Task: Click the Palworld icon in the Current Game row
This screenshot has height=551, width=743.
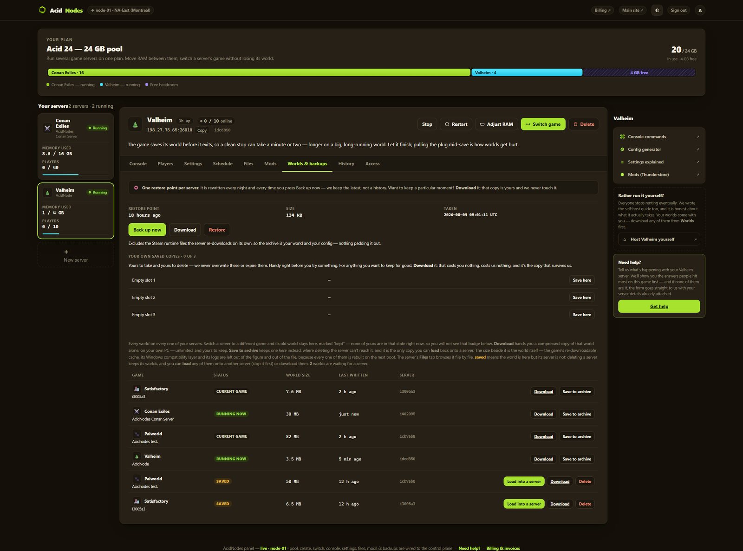Action: (137, 434)
